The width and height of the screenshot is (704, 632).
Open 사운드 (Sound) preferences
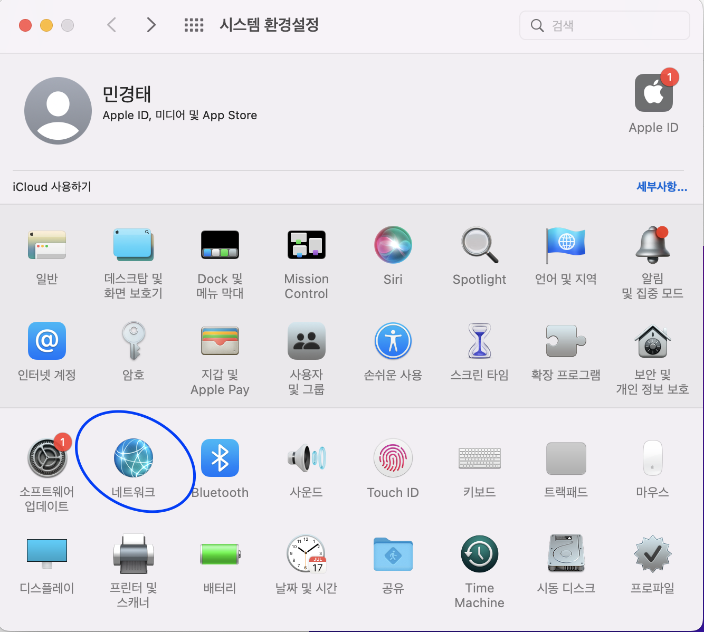[307, 458]
